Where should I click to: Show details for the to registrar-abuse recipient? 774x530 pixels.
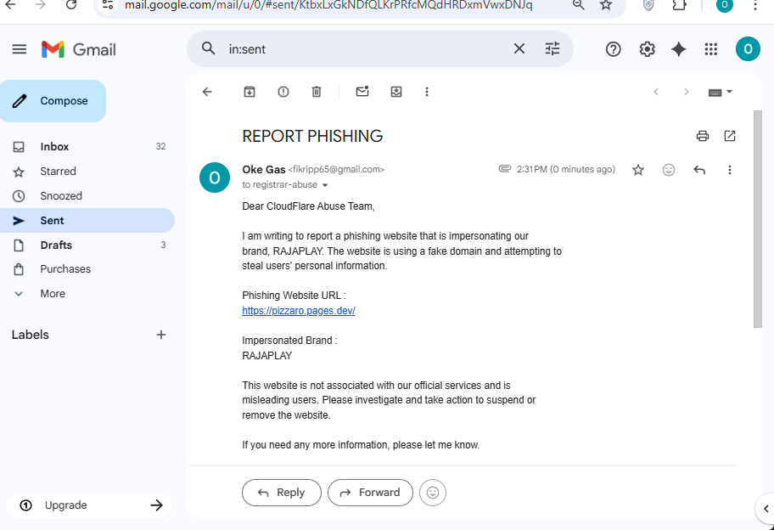(325, 185)
